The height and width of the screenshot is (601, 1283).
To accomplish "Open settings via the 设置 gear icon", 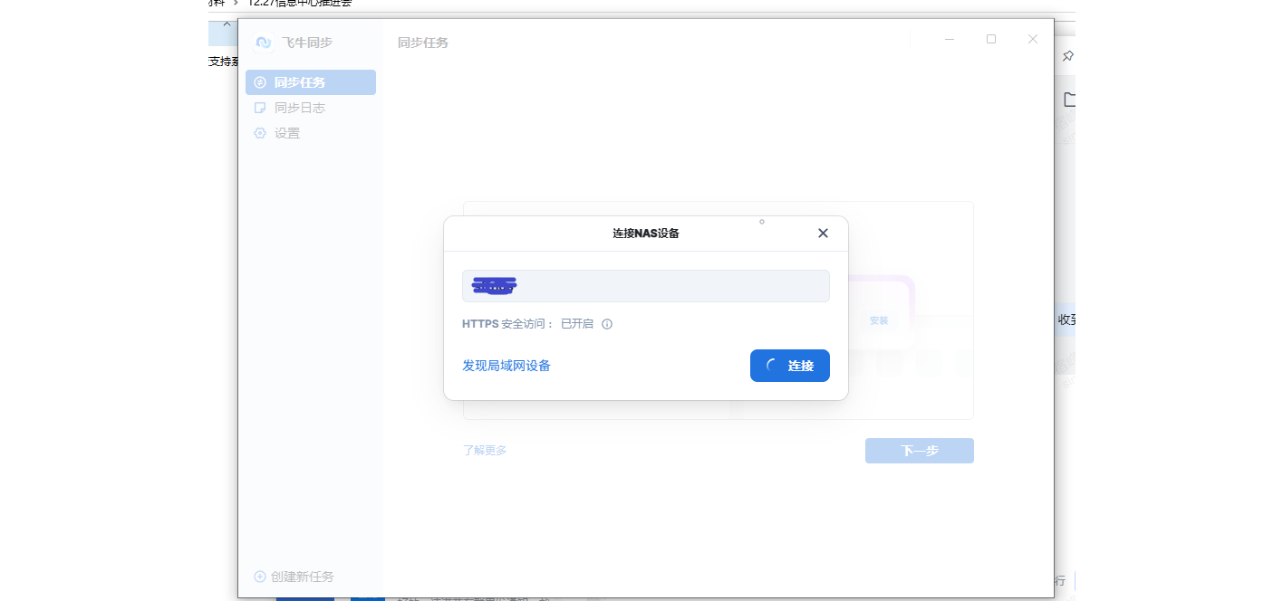I will [x=260, y=132].
